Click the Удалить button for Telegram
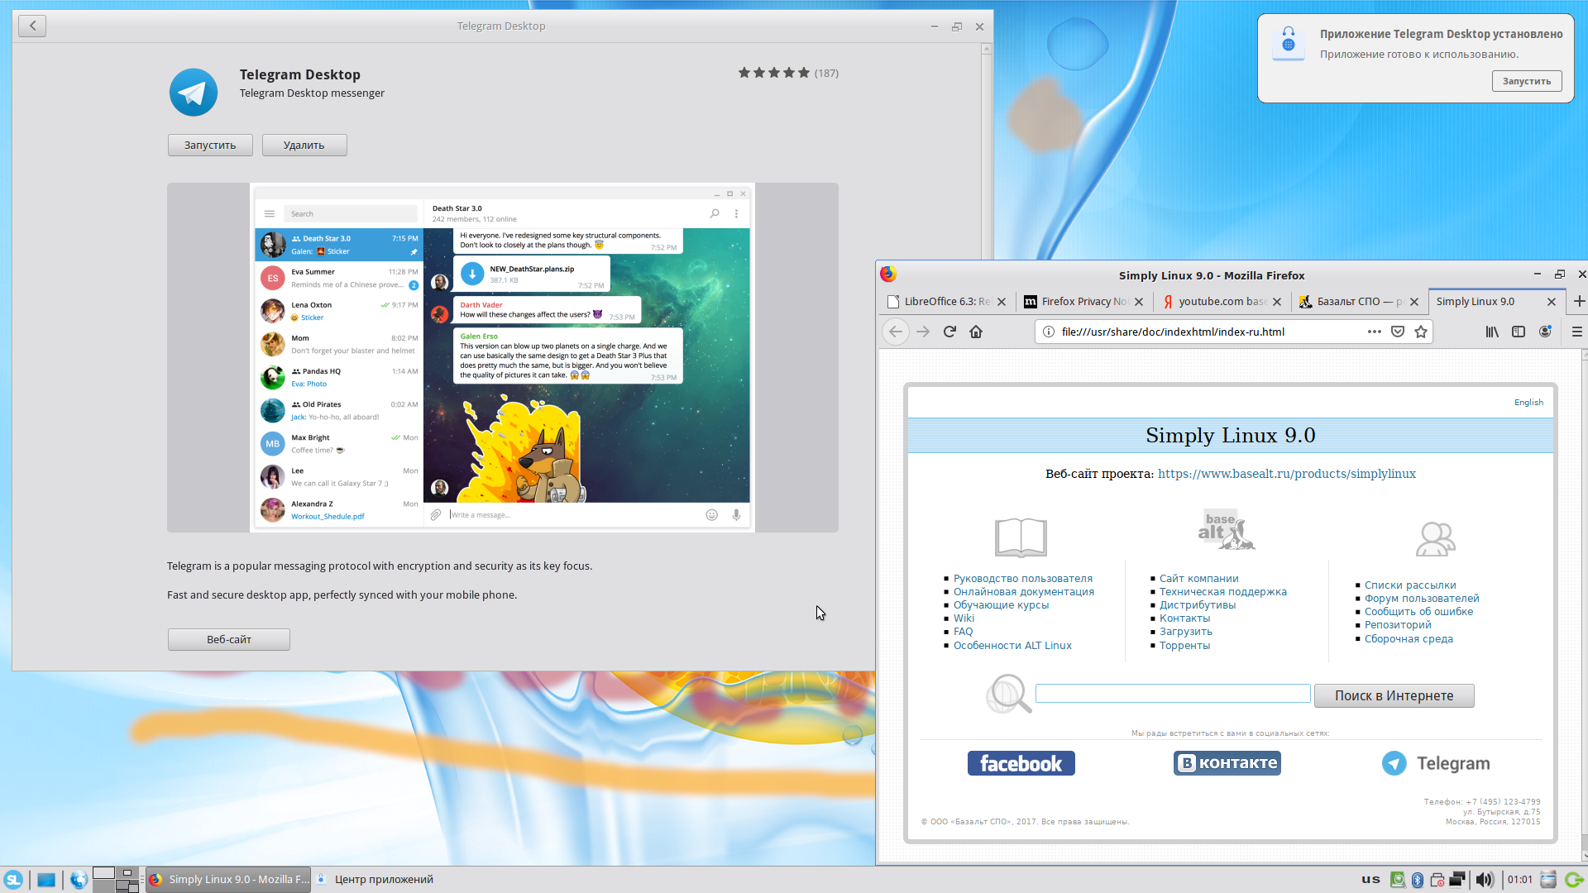Viewport: 1588px width, 893px height. click(x=304, y=145)
